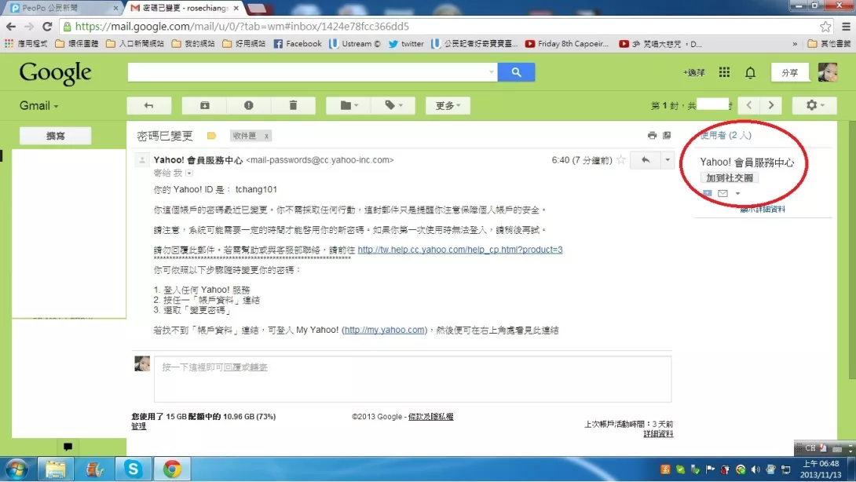Remove the 收件匣 label with its x

[266, 136]
